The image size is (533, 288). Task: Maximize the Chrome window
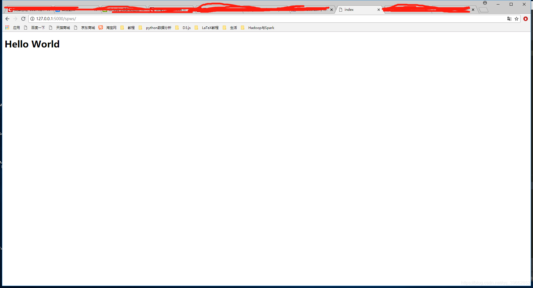(511, 4)
